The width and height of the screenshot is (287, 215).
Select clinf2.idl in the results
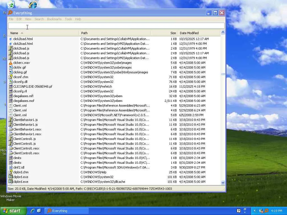[x=19, y=167]
